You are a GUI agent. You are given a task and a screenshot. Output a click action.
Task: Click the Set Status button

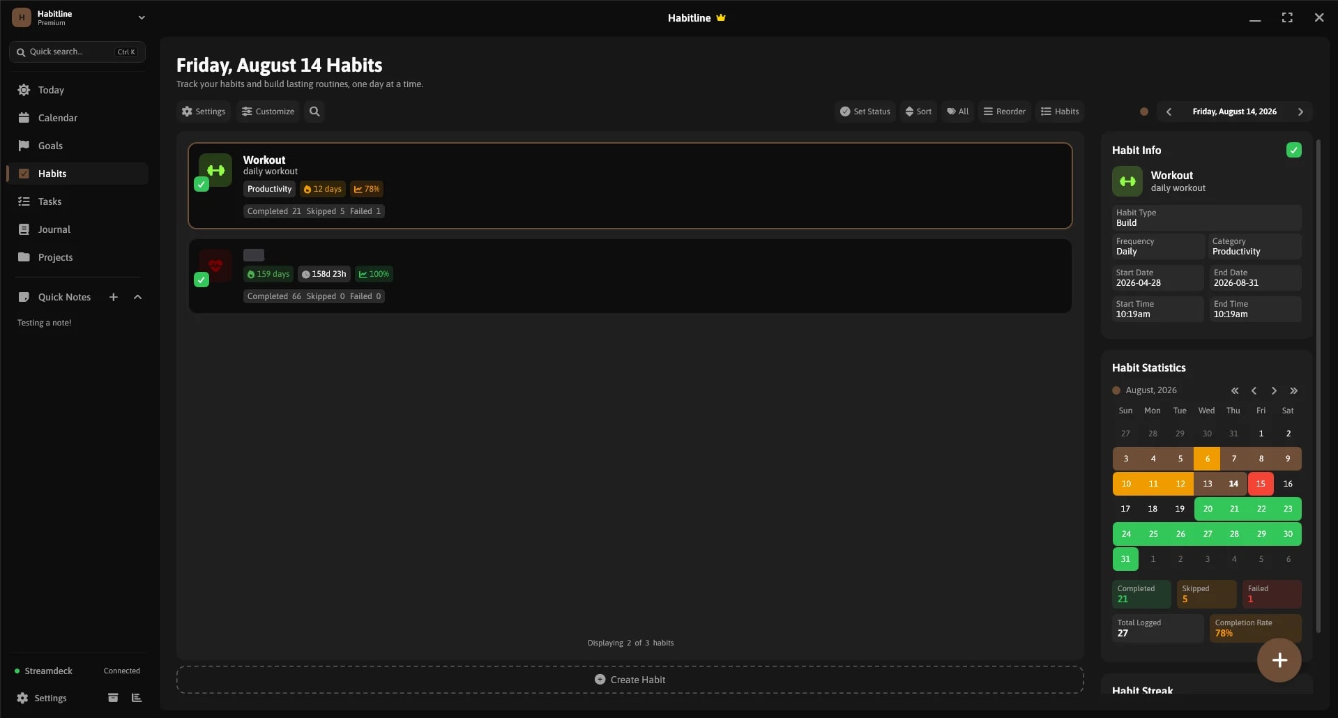pyautogui.click(x=865, y=112)
